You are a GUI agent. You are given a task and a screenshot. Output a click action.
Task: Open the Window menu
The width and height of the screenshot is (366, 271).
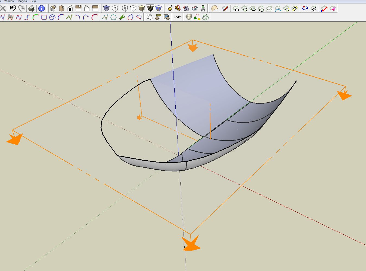9,1
